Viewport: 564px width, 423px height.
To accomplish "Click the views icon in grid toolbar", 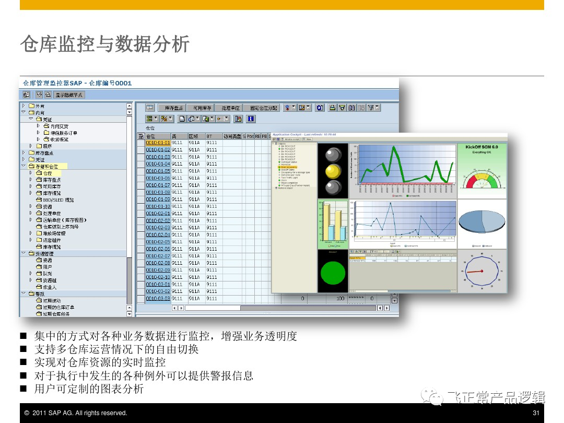I will click(192, 119).
